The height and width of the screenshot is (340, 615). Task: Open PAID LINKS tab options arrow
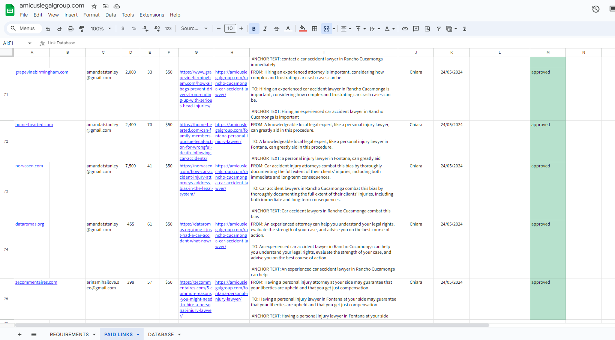click(138, 335)
